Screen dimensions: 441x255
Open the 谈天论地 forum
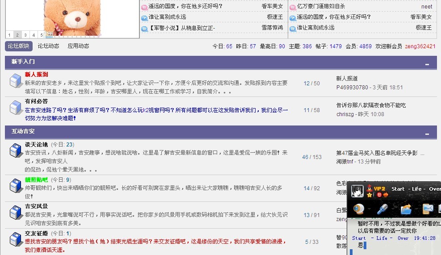37,145
